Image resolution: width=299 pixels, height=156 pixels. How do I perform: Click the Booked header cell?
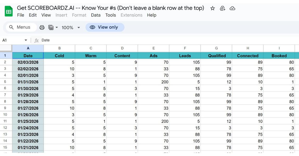tap(279, 56)
